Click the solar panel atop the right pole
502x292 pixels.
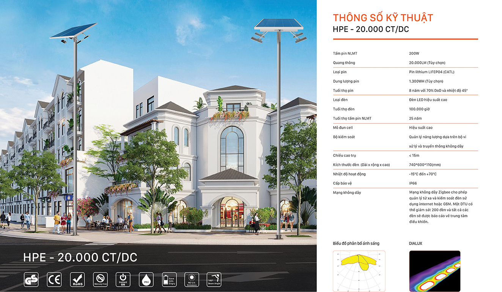(x=279, y=23)
